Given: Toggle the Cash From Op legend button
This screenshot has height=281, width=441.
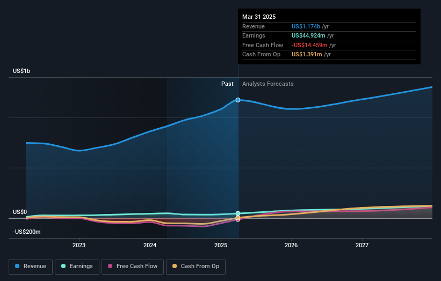Looking at the screenshot, I should (196, 267).
